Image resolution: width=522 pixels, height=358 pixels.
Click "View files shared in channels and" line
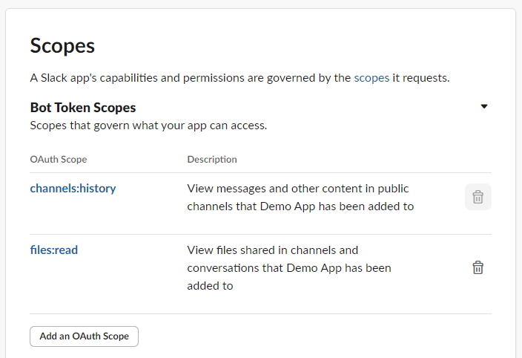pyautogui.click(x=273, y=250)
